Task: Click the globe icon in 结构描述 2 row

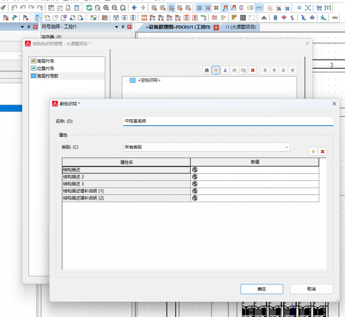Action: coord(195,177)
